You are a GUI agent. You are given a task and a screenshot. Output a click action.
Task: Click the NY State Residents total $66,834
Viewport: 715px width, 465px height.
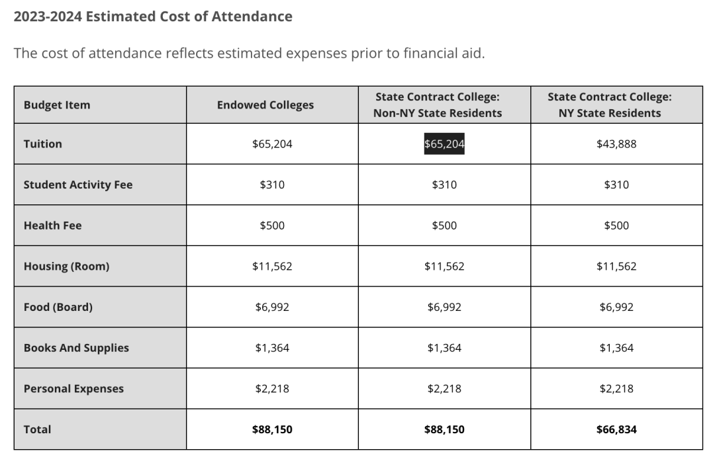click(x=616, y=429)
